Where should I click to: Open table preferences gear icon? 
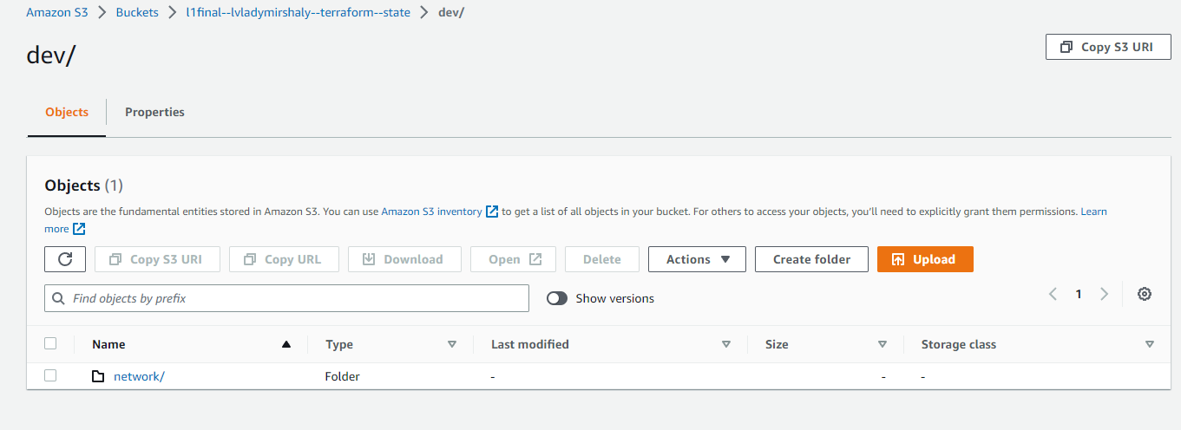point(1145,294)
